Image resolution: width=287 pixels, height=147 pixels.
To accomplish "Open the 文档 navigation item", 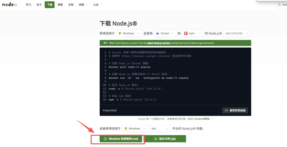I will [x=71, y=5].
